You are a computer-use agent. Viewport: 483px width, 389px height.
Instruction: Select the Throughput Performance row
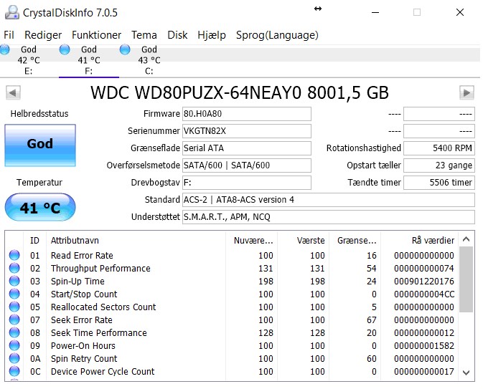point(232,268)
